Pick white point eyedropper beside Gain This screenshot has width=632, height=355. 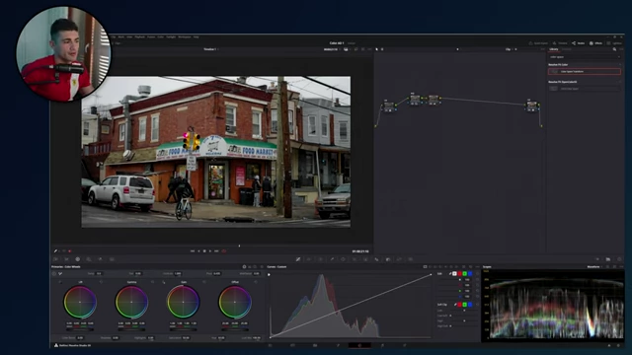[x=163, y=282]
